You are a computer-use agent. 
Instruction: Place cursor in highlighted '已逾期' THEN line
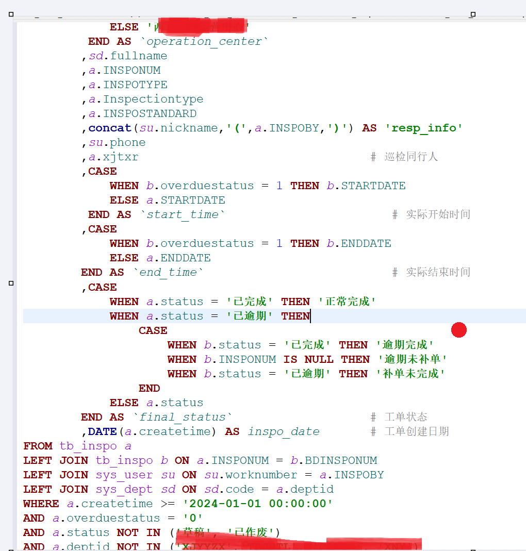click(x=274, y=316)
